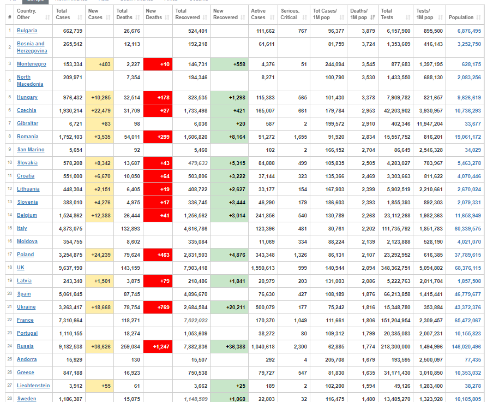
Task: Sort Total Recovered column arrows icon
Action: (205, 17)
